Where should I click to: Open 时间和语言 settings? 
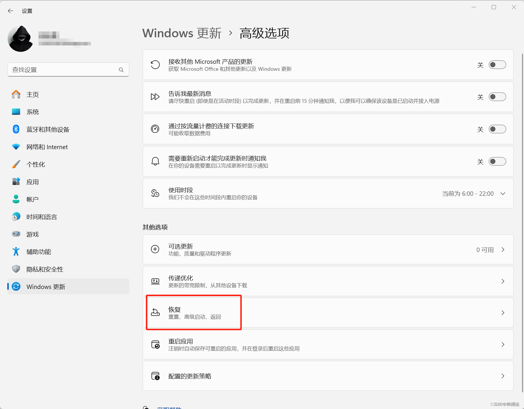click(x=68, y=217)
